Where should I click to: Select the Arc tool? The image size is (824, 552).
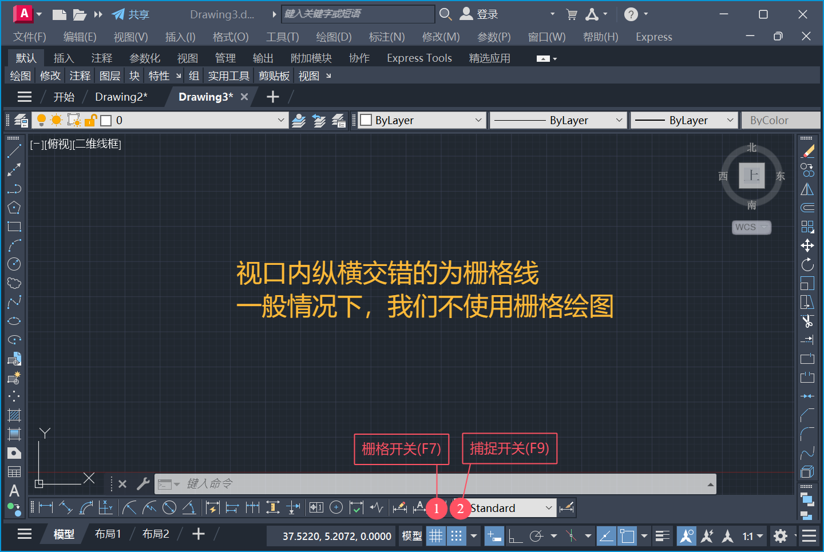14,245
